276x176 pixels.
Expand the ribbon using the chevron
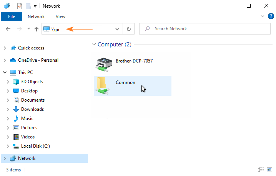point(263,16)
